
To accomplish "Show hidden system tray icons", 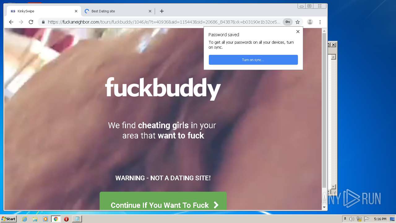I will point(345,219).
